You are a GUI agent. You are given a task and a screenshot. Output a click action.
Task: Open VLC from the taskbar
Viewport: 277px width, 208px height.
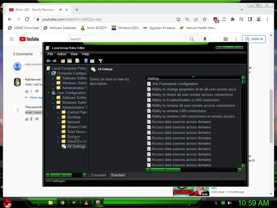pyautogui.click(x=86, y=203)
